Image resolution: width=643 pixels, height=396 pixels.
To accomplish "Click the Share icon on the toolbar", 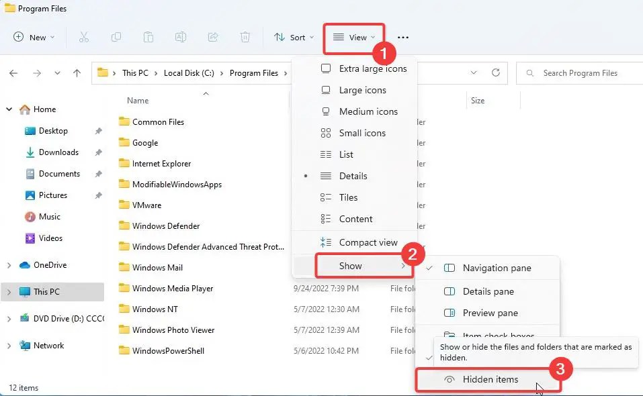I will [x=213, y=37].
